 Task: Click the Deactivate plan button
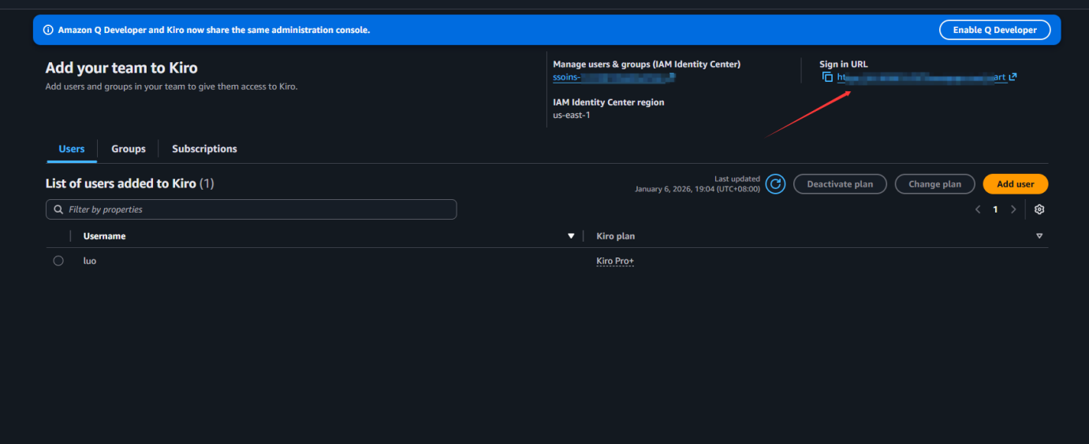tap(840, 184)
